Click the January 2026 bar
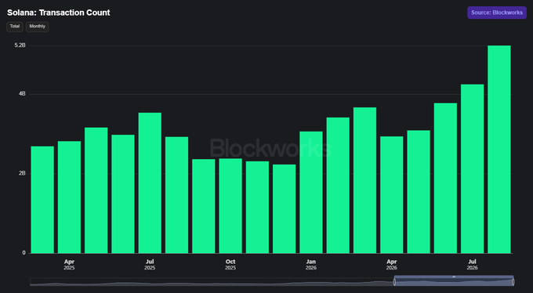This screenshot has width=533, height=293. 311,193
